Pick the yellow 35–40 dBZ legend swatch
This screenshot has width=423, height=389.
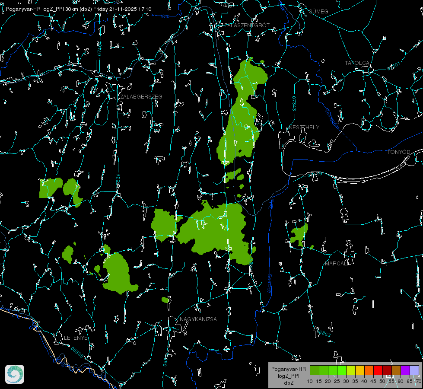(x=360, y=370)
